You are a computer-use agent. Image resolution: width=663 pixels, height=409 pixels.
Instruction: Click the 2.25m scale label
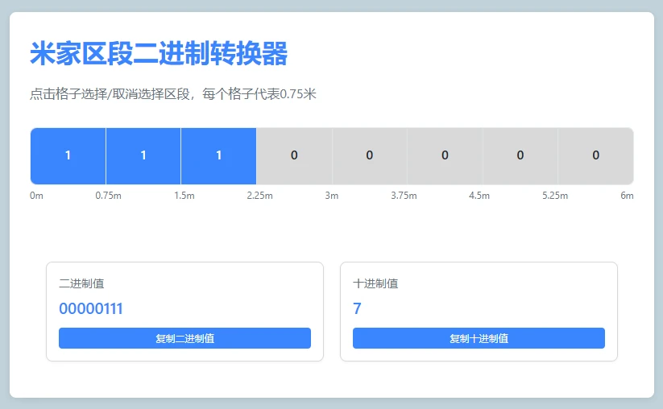click(259, 196)
